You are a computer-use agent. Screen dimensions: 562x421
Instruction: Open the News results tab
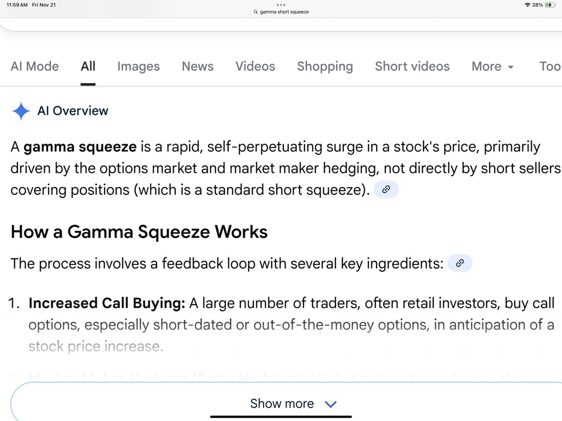[x=198, y=66]
